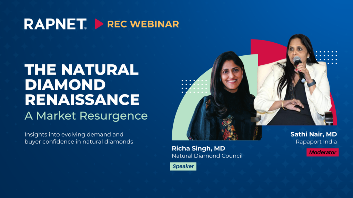Click the microphone held by the moderator
This screenshot has width=353, height=198.
tap(299, 67)
